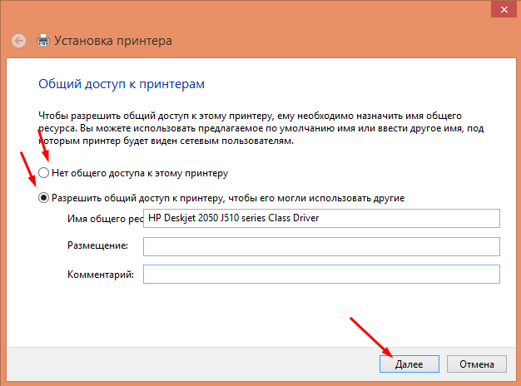
Task: Click the Нет общего доступа к этому принтеру label
Action: pos(139,173)
